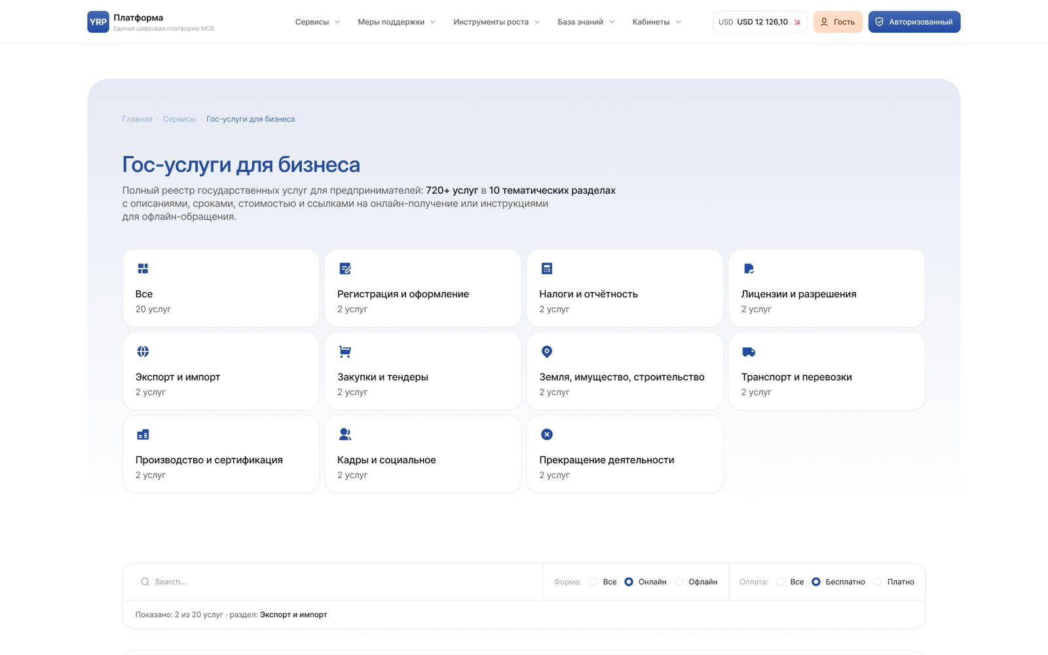Click the Показано: 2 из 20 услуг status text
This screenshot has width=1048, height=655.
click(179, 614)
